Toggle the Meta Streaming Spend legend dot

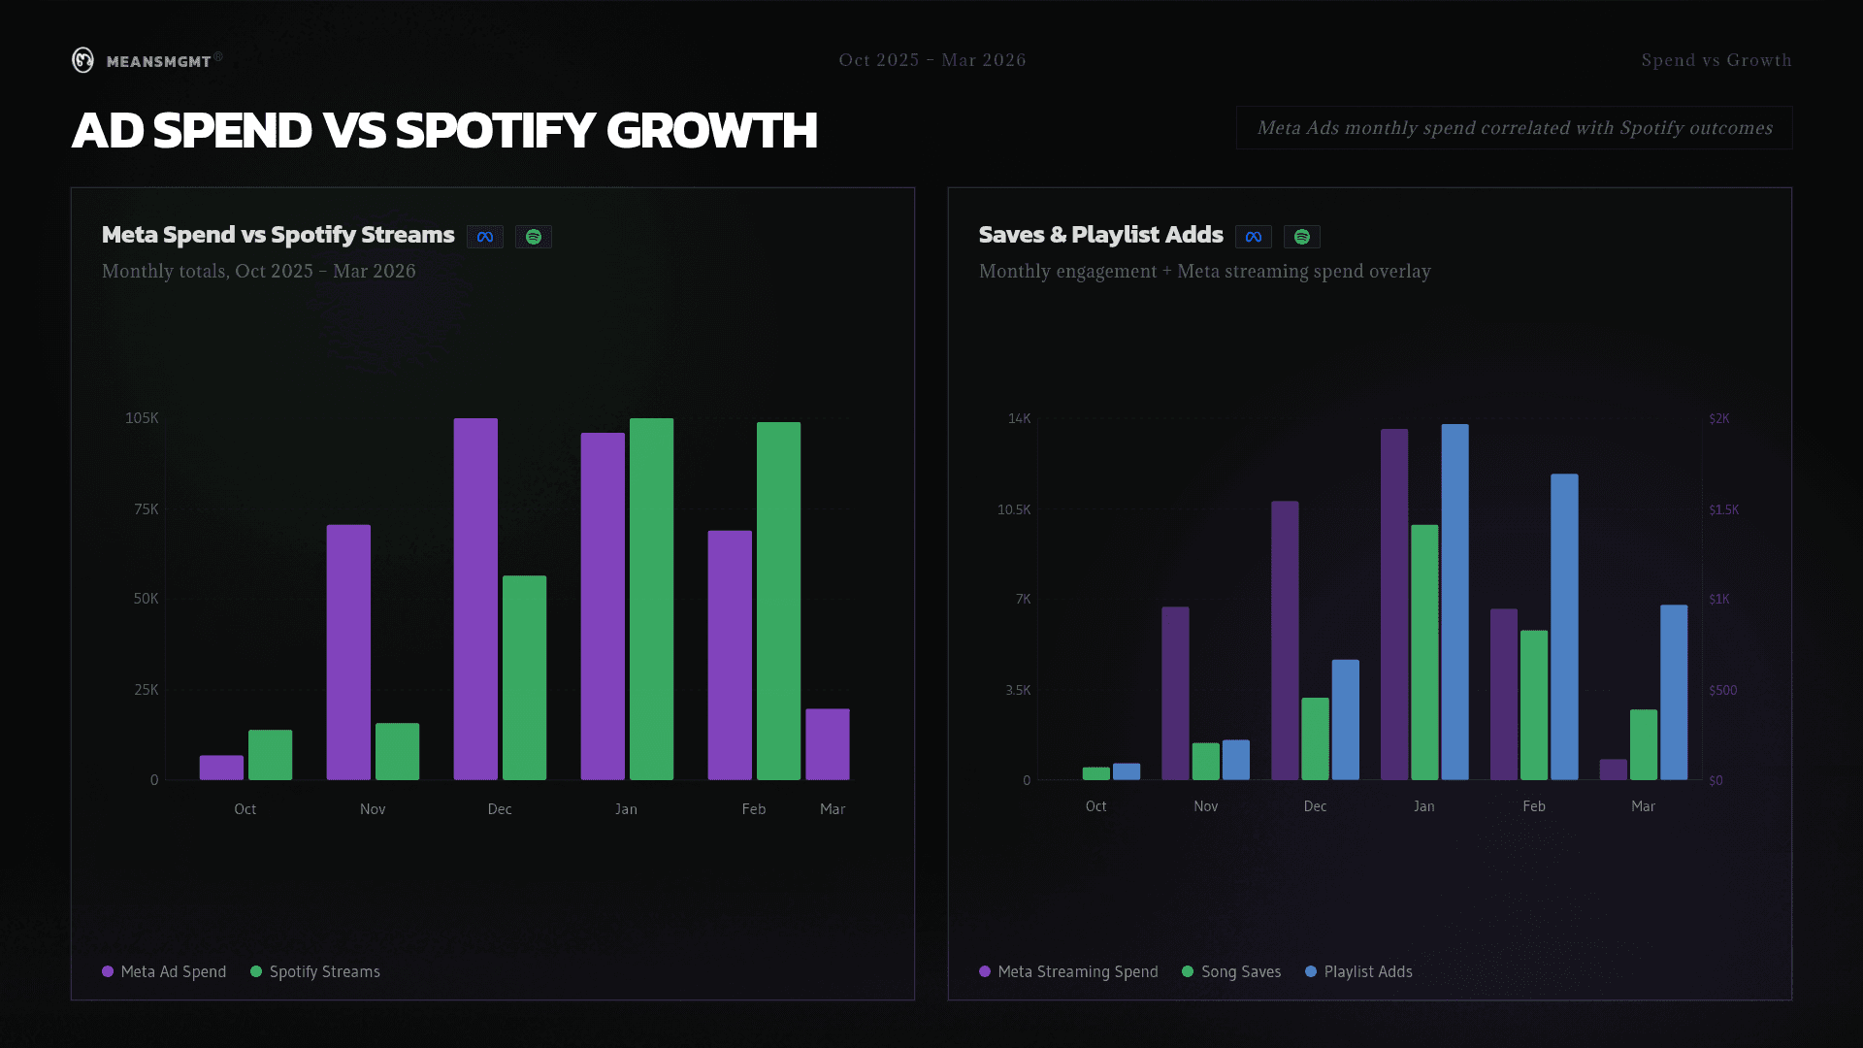point(985,971)
